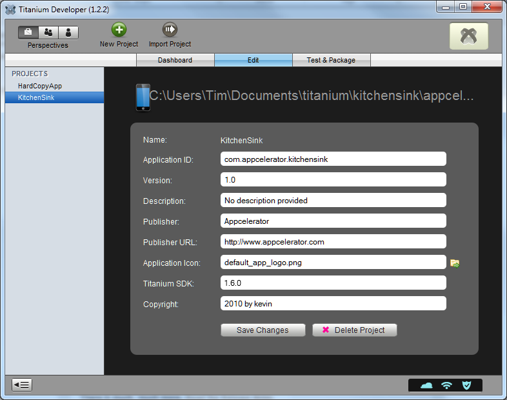
Task: Click the Application ID: label
Action: 168,160
